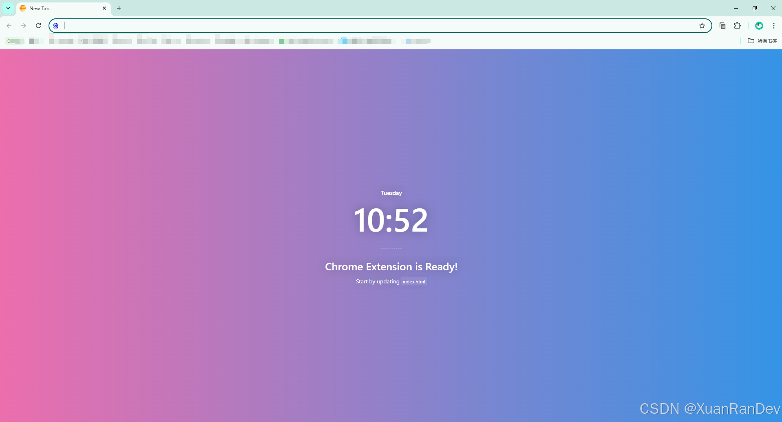Click the Baidu paw search engine icon
The image size is (782, 422).
[56, 26]
